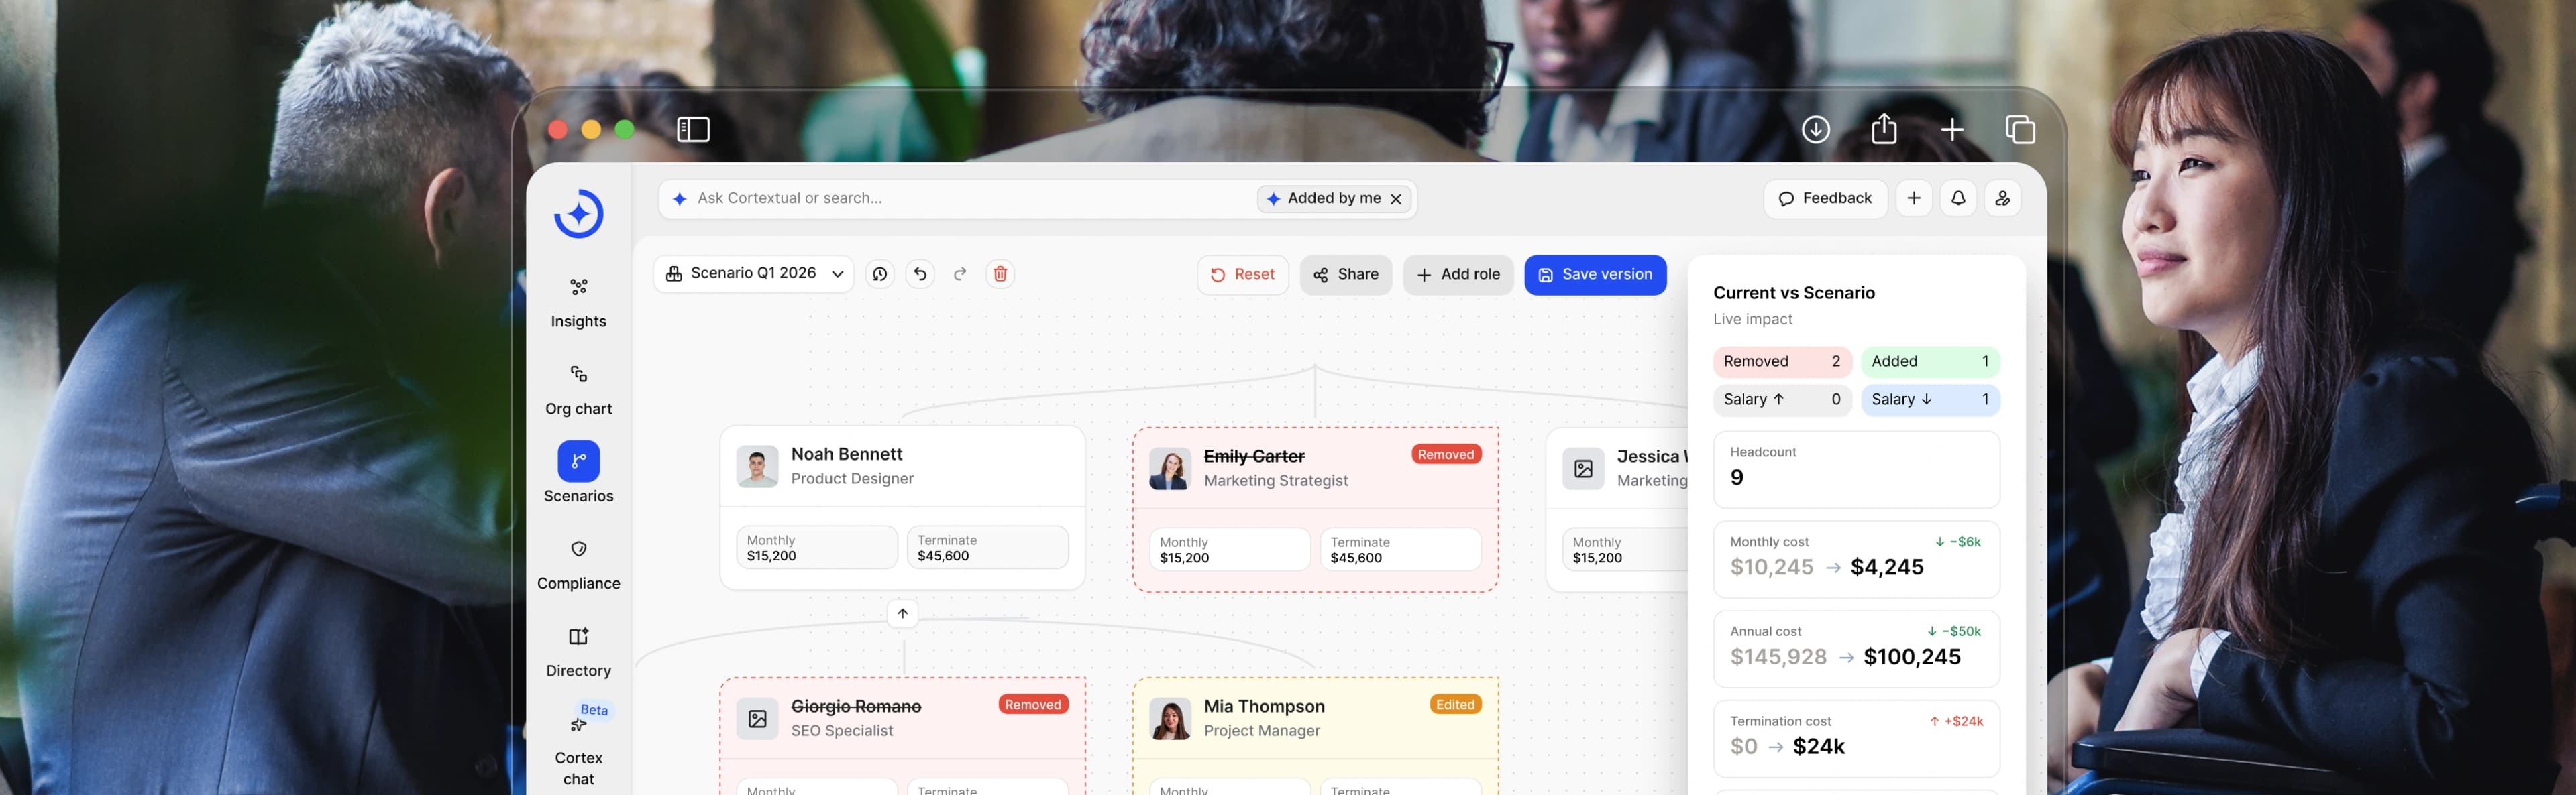Click Giorgio Romano's placeholder image icon

pyautogui.click(x=757, y=718)
